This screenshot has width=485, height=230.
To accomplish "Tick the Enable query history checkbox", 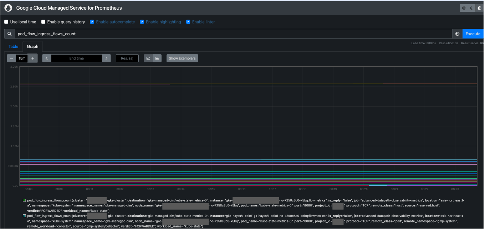I will (43, 22).
